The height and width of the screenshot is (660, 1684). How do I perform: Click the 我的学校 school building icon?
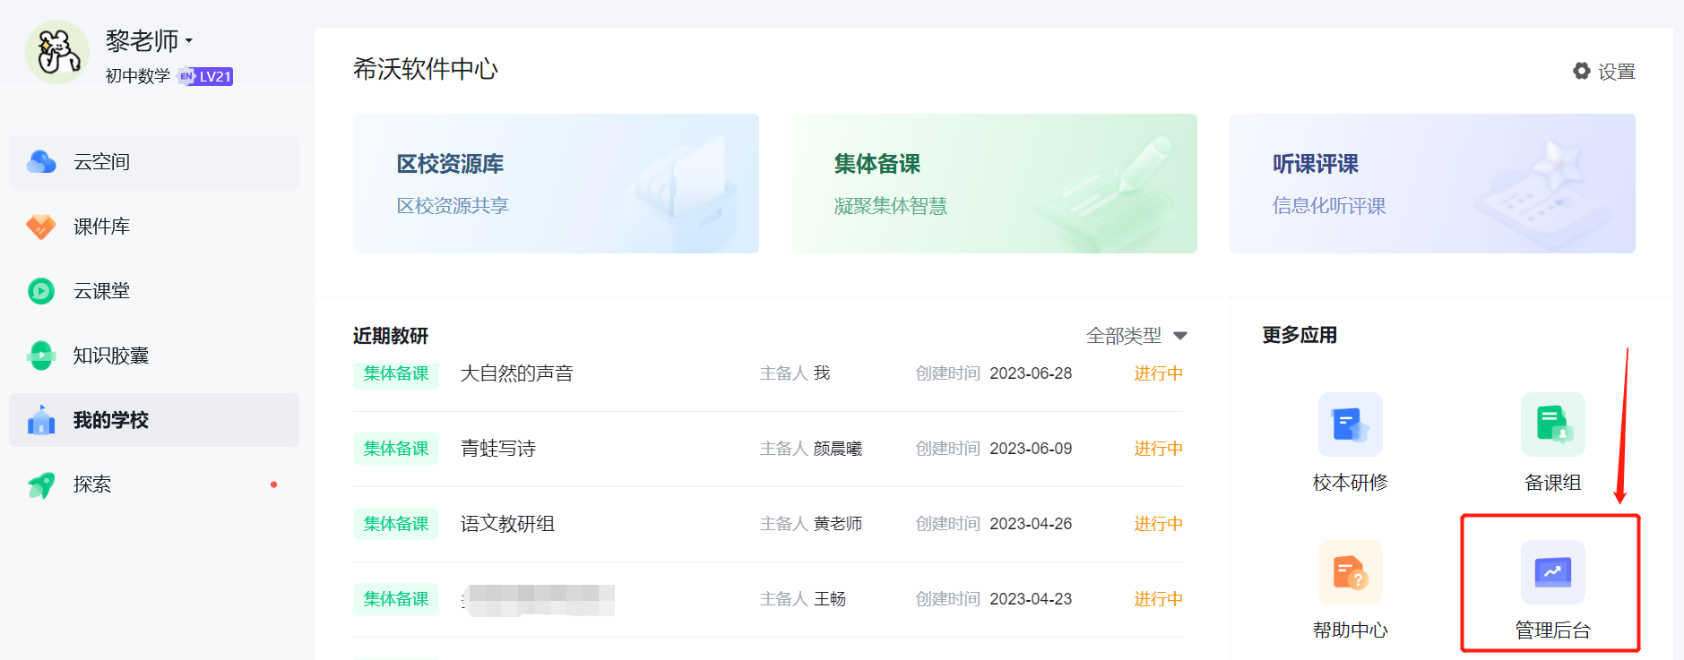point(41,419)
